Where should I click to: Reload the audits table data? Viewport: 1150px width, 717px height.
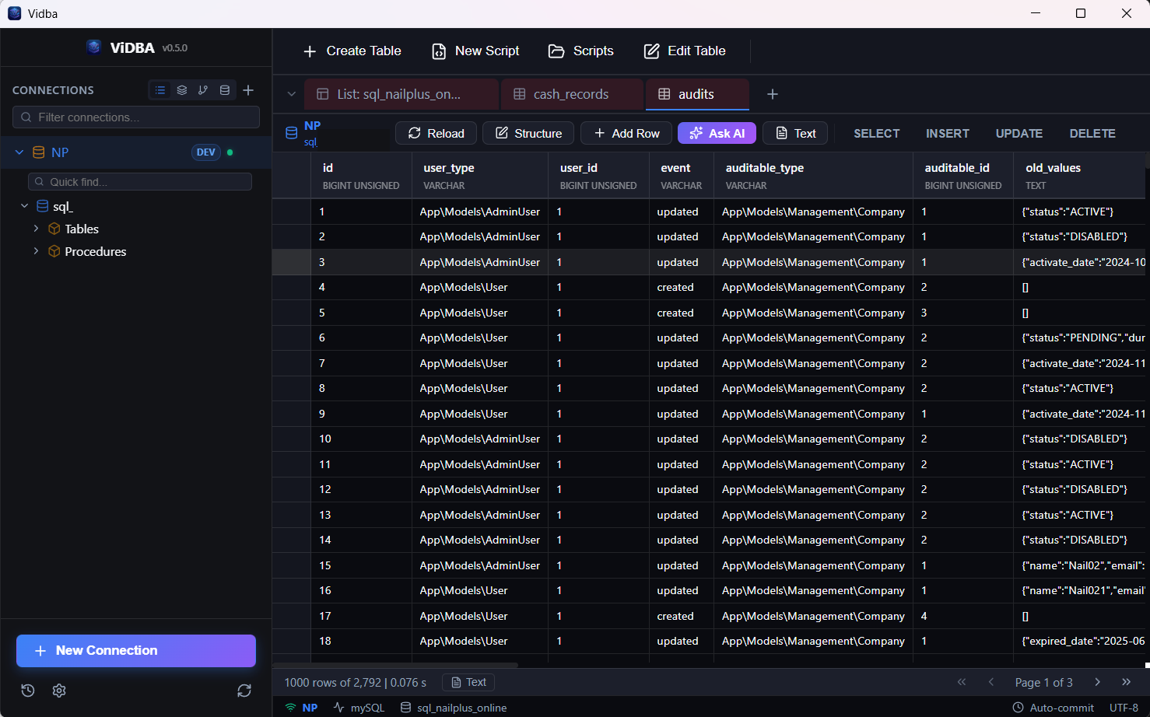click(x=436, y=133)
